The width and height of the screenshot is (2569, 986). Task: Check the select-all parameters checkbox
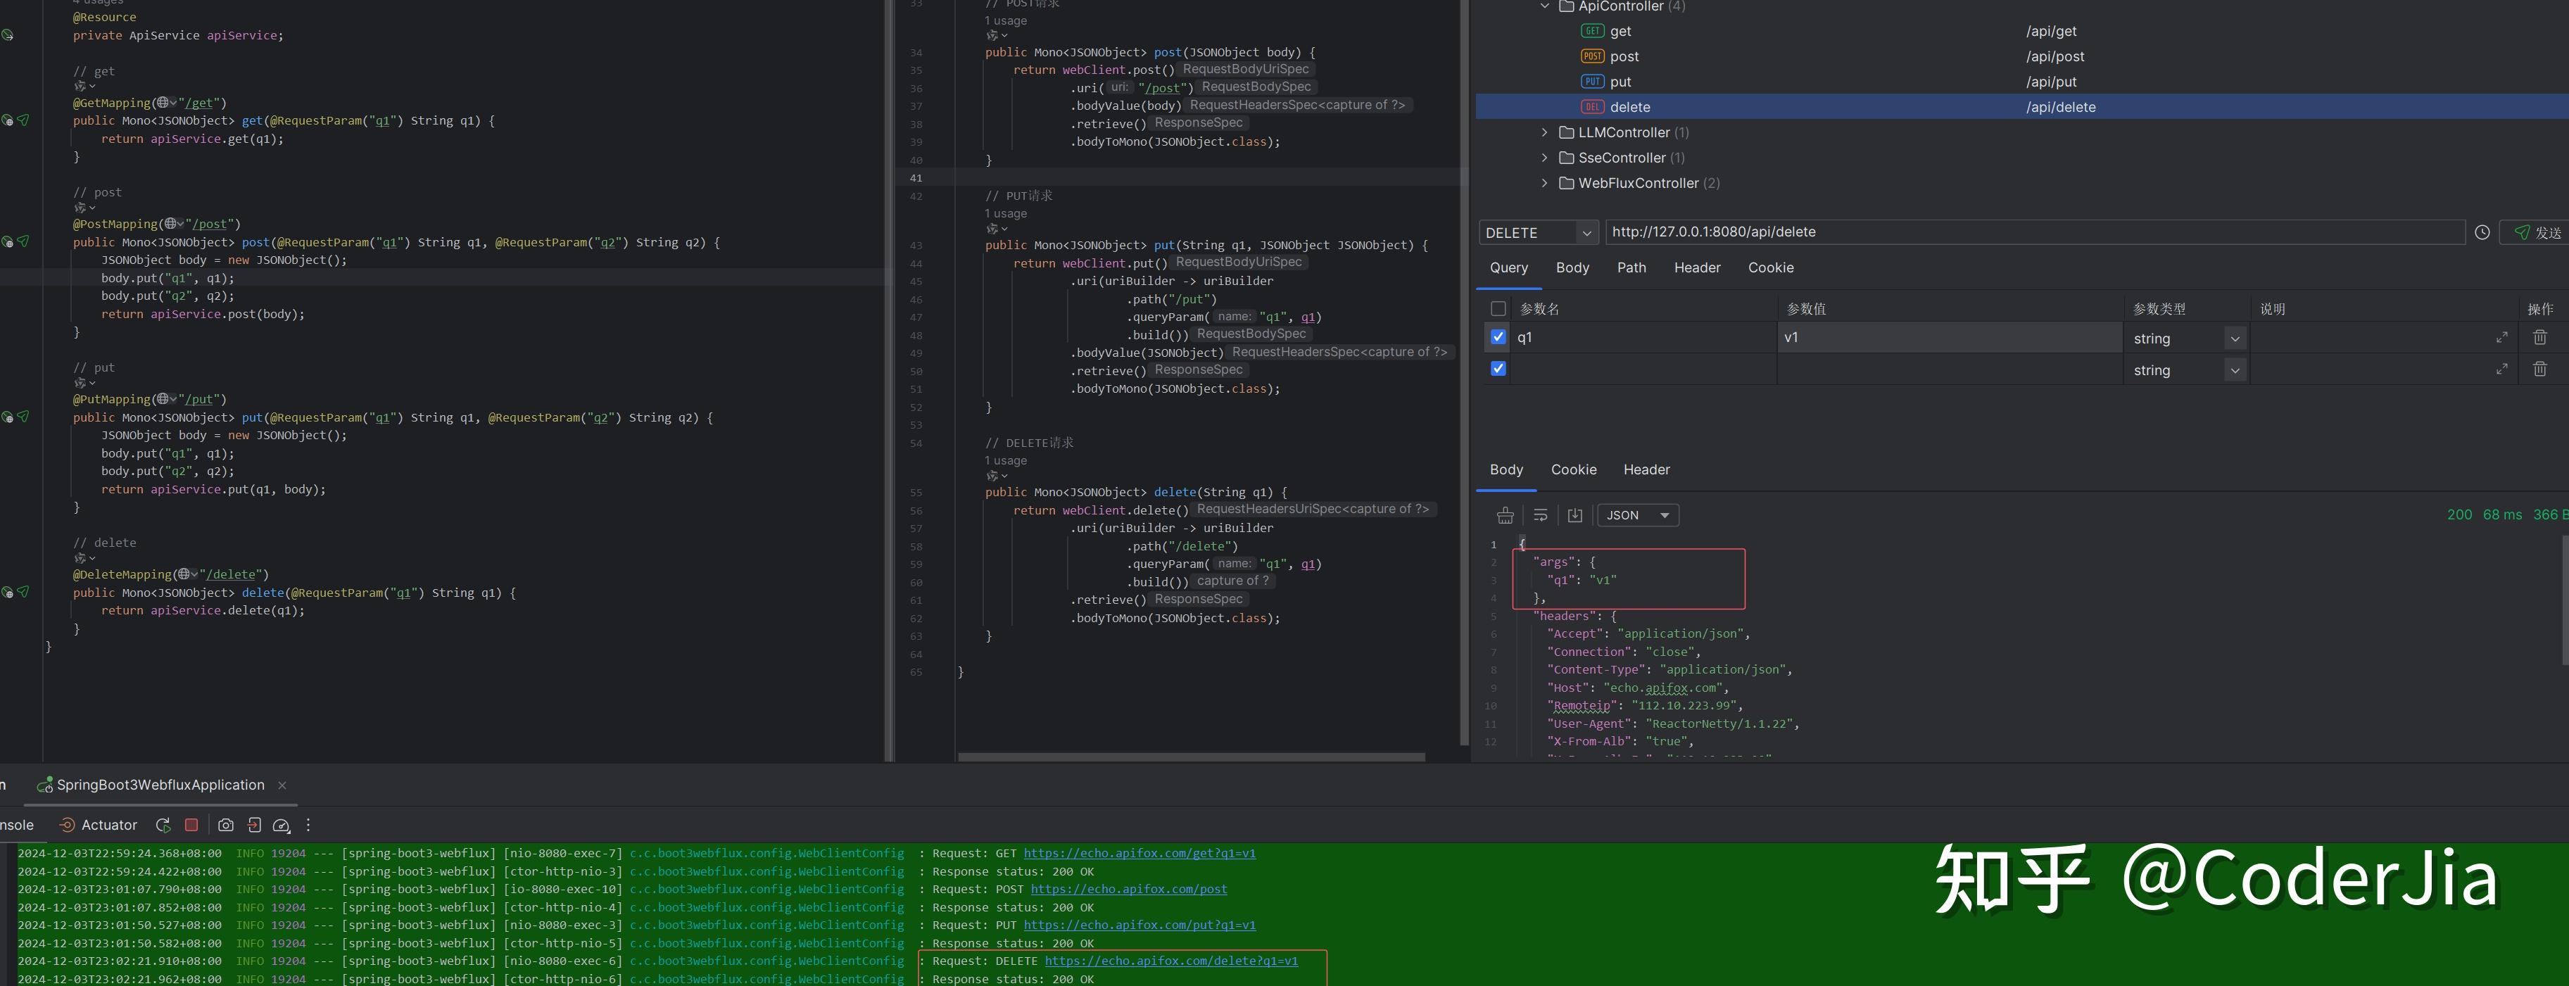click(1498, 308)
